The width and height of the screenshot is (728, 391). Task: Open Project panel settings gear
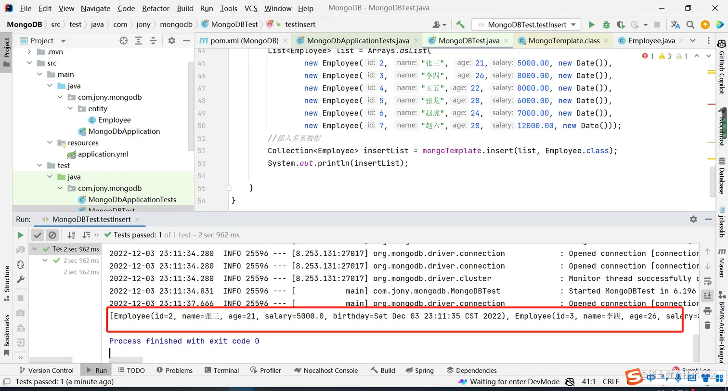pyautogui.click(x=172, y=41)
